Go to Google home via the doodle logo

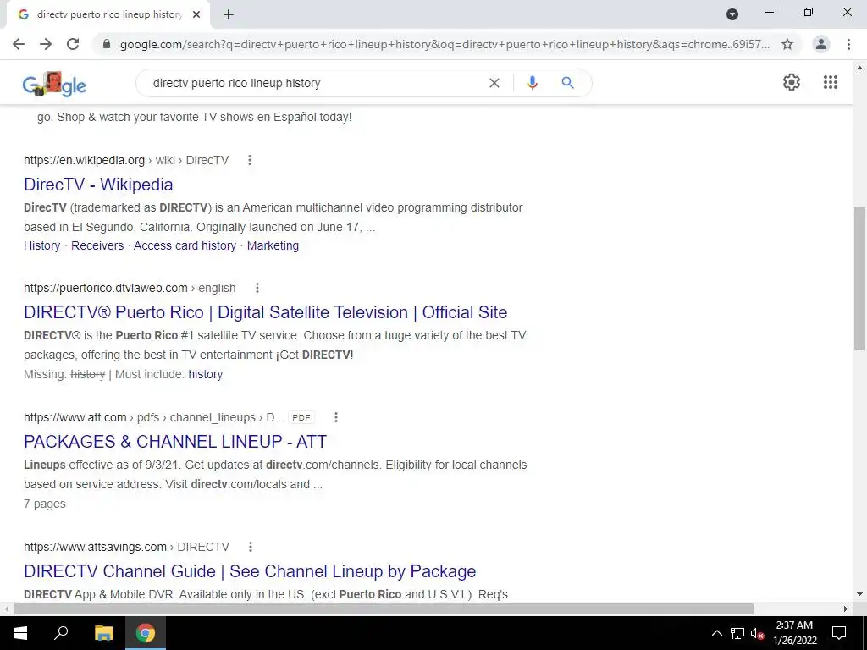[54, 84]
